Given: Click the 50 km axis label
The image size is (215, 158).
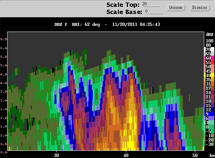Looking at the screenshot, I should point(195,155).
